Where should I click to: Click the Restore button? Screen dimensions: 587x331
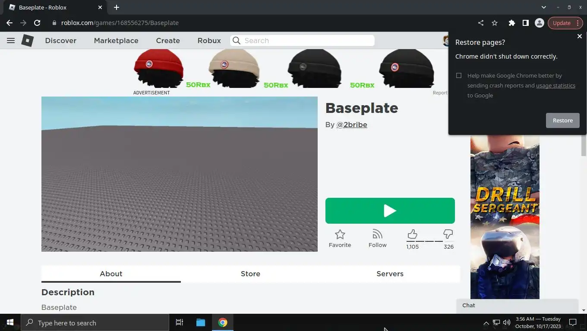[x=563, y=120]
